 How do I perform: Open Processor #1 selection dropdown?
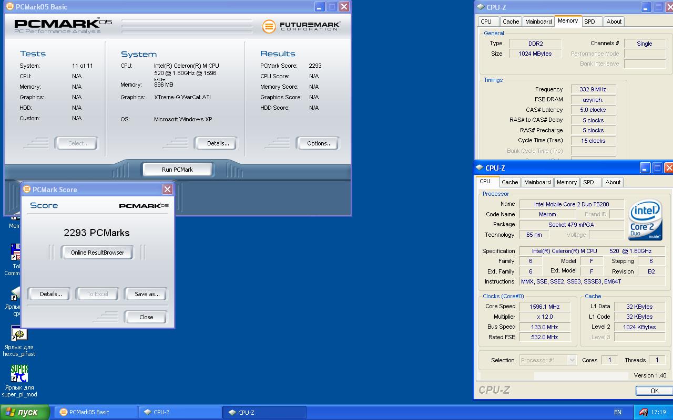coord(548,360)
